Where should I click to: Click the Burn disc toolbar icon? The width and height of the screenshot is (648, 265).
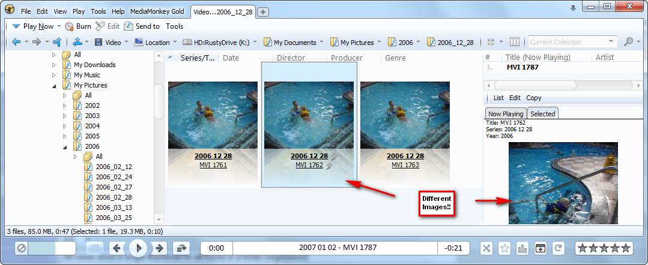(69, 26)
